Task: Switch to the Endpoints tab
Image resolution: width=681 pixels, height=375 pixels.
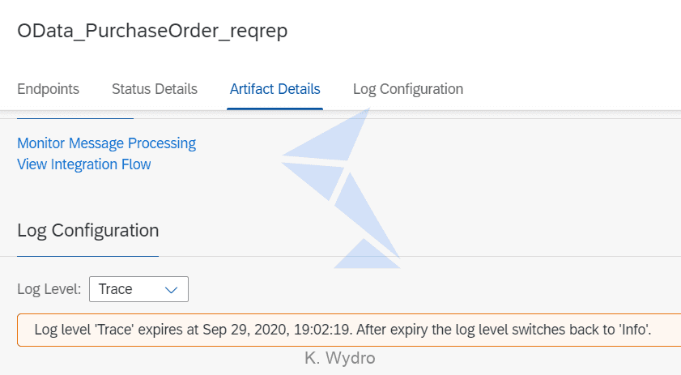Action: point(49,89)
